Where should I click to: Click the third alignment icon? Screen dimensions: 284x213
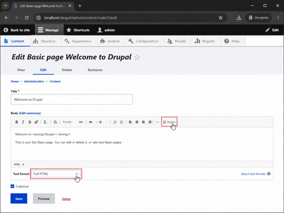click(143, 122)
